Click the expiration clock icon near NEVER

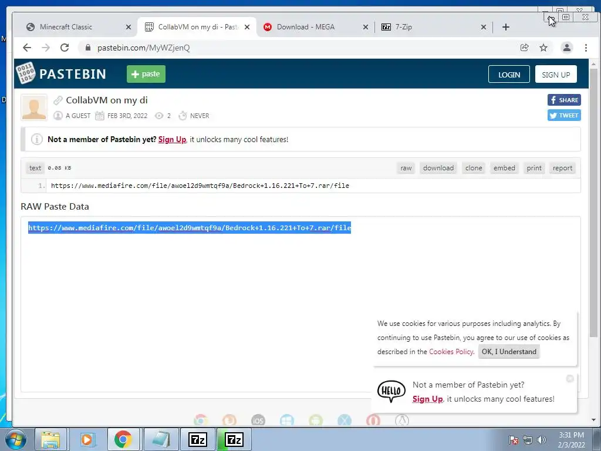point(183,116)
